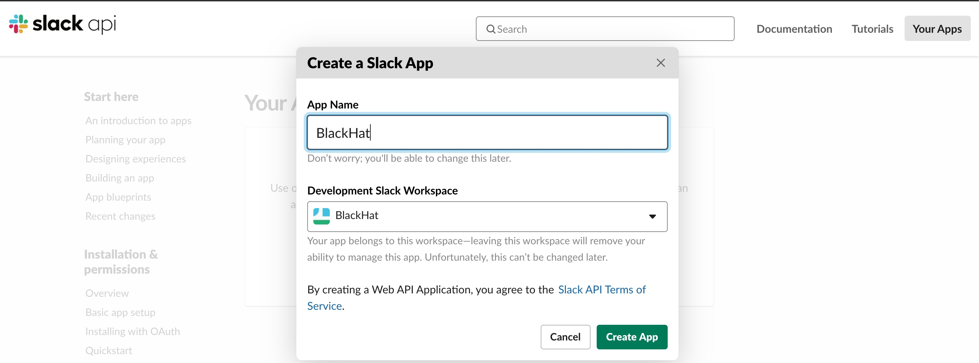The width and height of the screenshot is (979, 363).
Task: Go to Planning your app
Action: click(125, 140)
